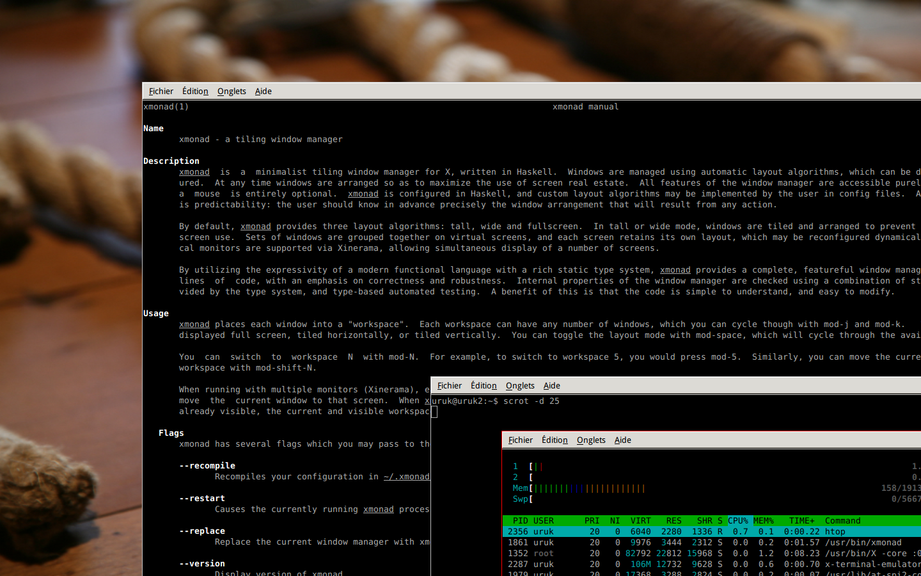This screenshot has width=921, height=576.
Task: Click underlined xmonad starting the Description paragraph
Action: pyautogui.click(x=194, y=172)
